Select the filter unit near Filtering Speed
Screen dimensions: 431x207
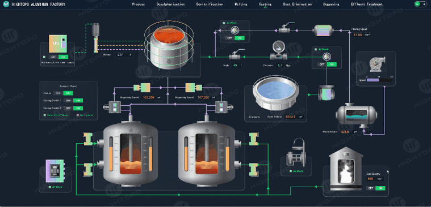[323, 31]
